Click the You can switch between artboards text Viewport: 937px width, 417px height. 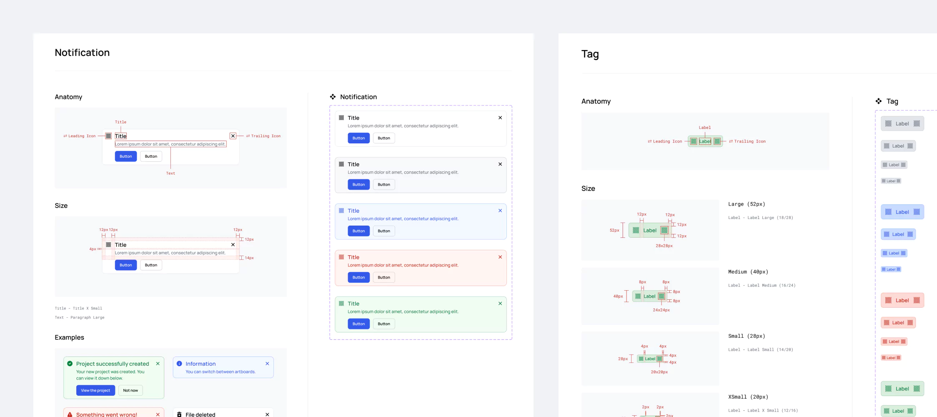(220, 372)
